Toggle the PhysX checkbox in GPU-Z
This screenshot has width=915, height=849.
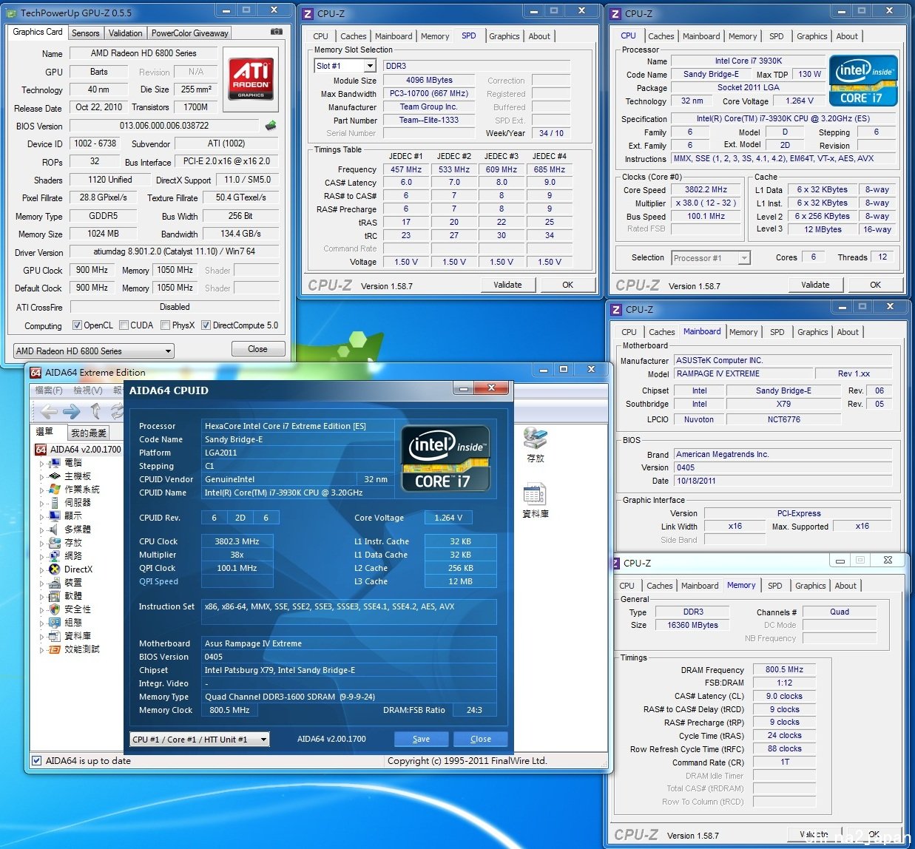point(165,325)
